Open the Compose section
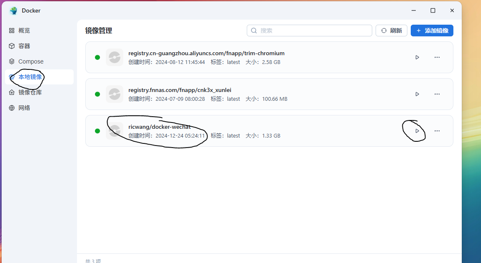Viewport: 481px width, 263px height. (x=39, y=61)
